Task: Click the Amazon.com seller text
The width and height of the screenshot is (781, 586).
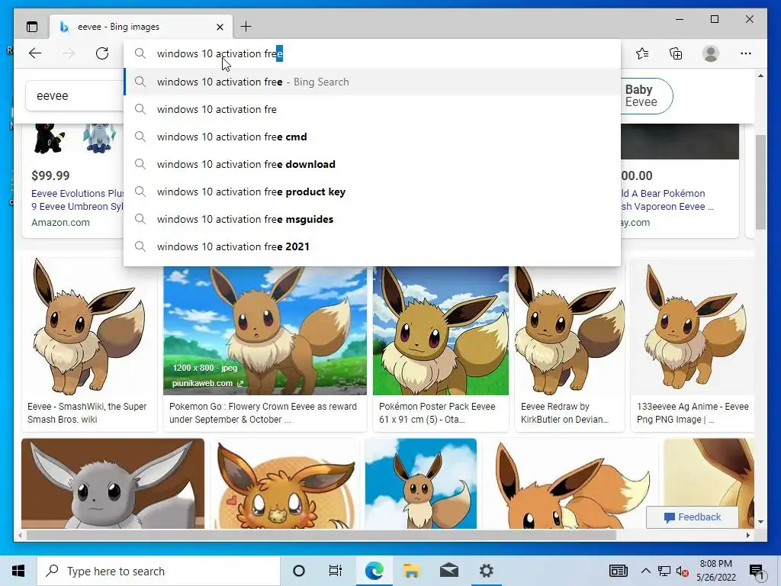Action: [x=61, y=223]
